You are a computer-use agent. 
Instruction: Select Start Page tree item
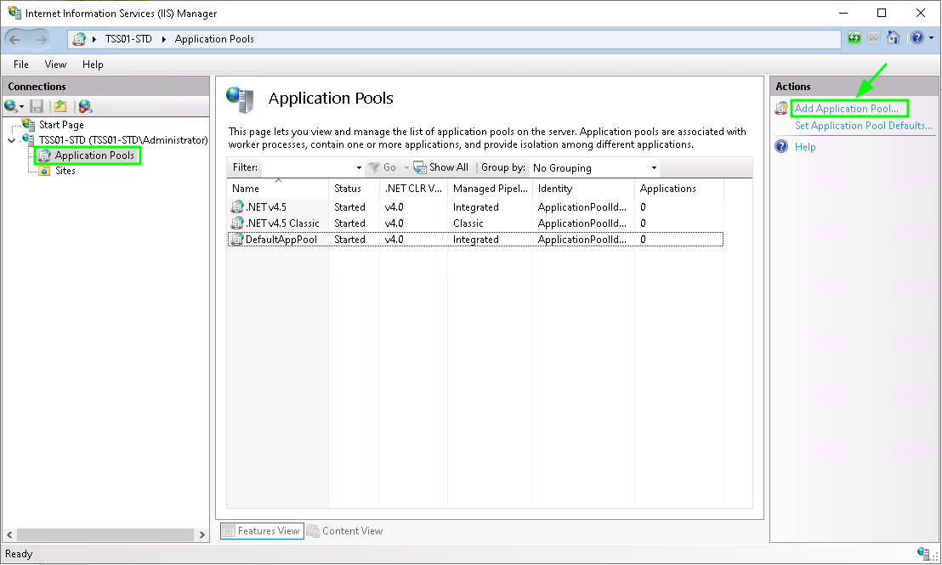click(61, 124)
